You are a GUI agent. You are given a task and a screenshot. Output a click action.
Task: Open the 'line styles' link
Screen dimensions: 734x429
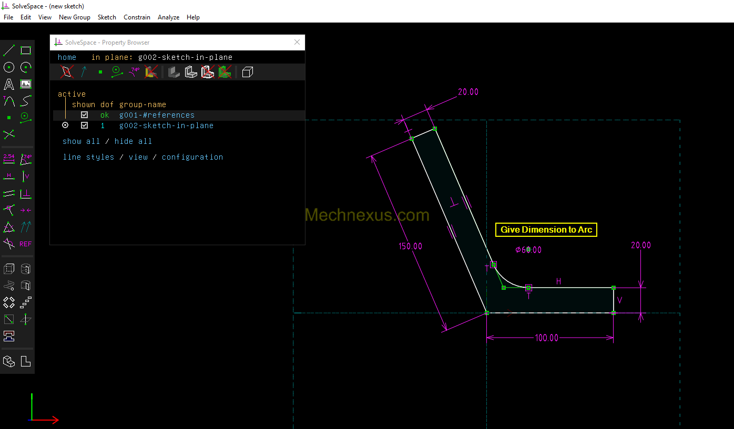click(88, 157)
